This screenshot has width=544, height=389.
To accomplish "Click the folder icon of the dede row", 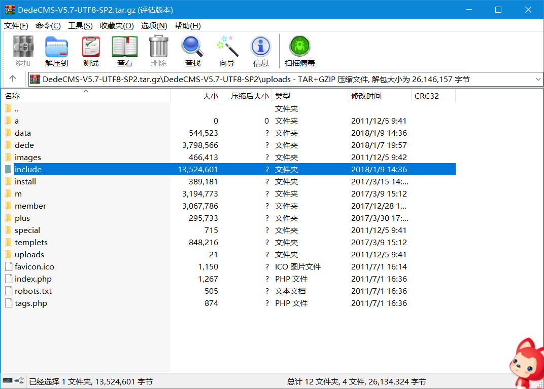I will click(x=8, y=145).
